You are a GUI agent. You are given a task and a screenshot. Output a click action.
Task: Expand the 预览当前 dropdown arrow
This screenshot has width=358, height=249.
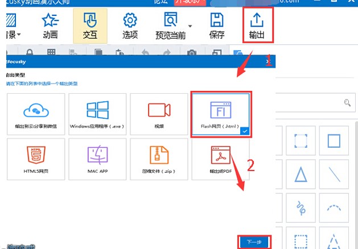(x=190, y=26)
